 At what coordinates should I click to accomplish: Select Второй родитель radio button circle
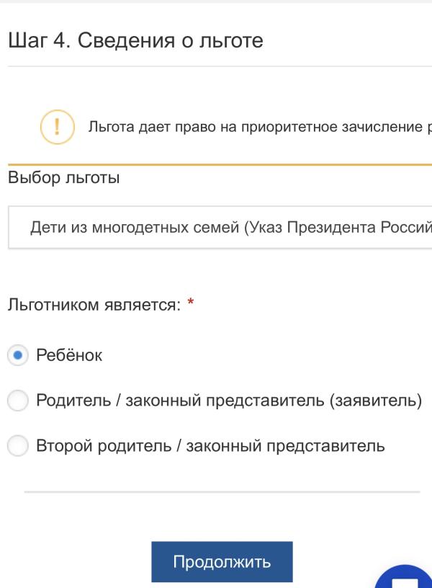(18, 446)
